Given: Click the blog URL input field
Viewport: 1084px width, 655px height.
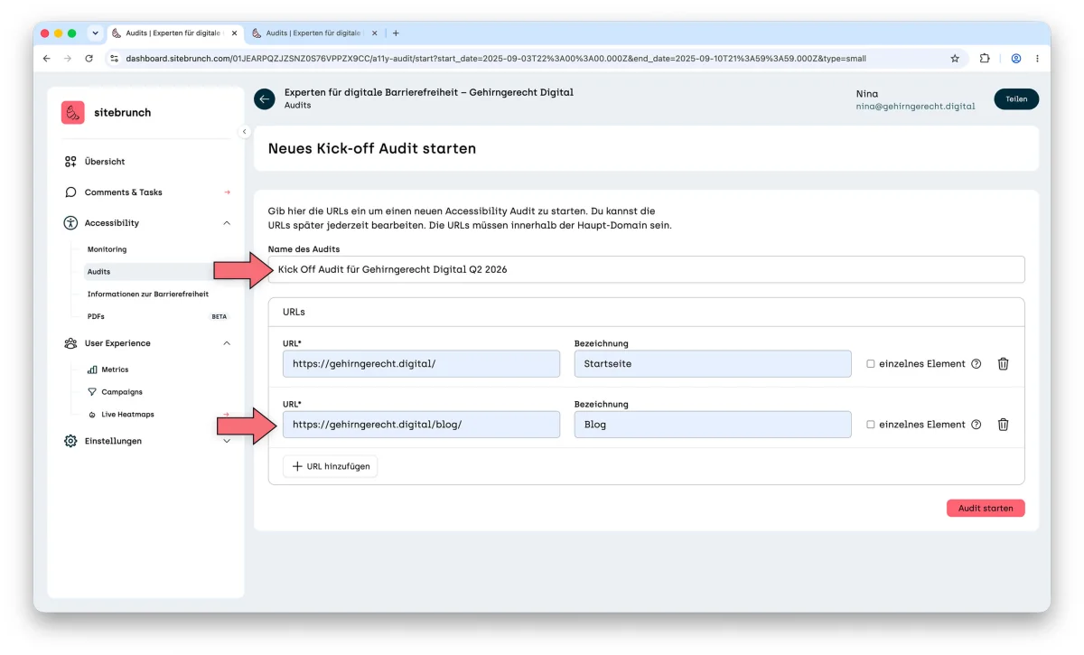Looking at the screenshot, I should pyautogui.click(x=421, y=425).
